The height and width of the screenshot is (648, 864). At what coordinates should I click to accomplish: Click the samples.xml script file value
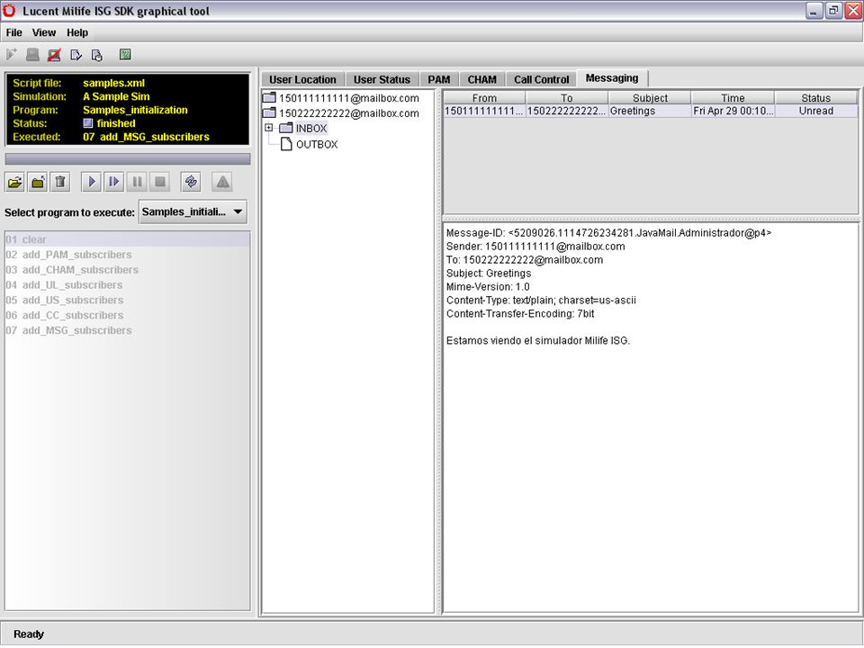pyautogui.click(x=113, y=83)
